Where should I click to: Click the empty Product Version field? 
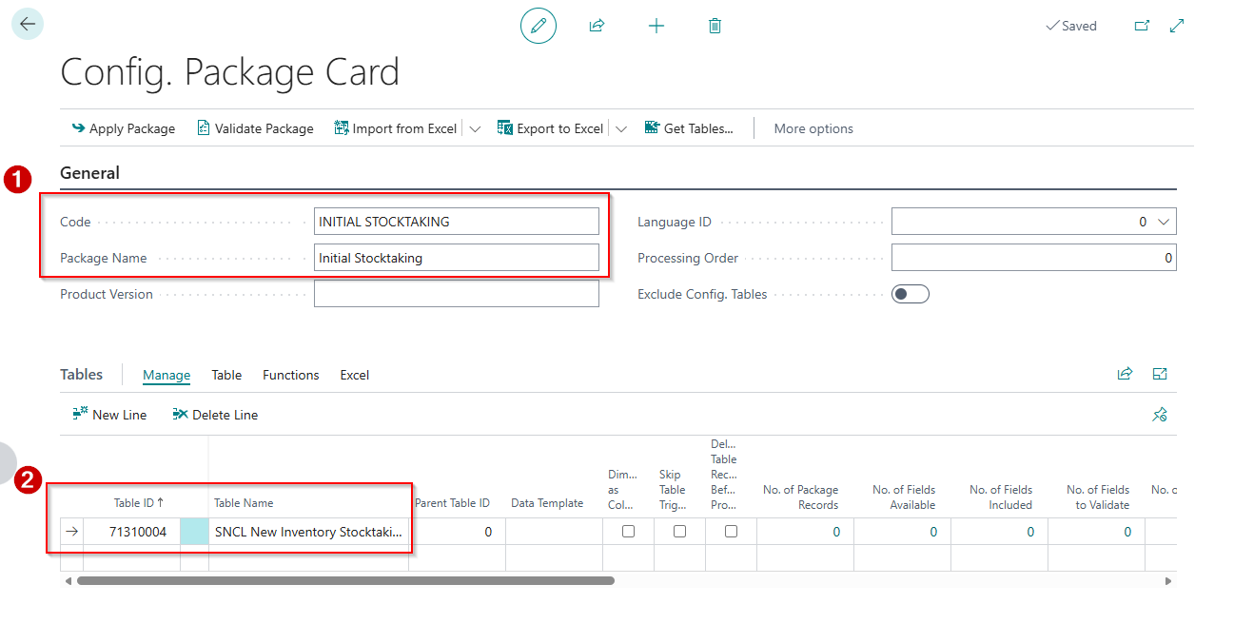pos(457,294)
